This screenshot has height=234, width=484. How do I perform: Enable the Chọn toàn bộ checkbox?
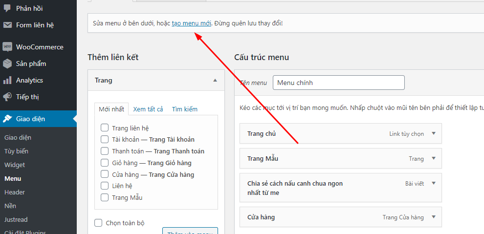[x=99, y=223]
